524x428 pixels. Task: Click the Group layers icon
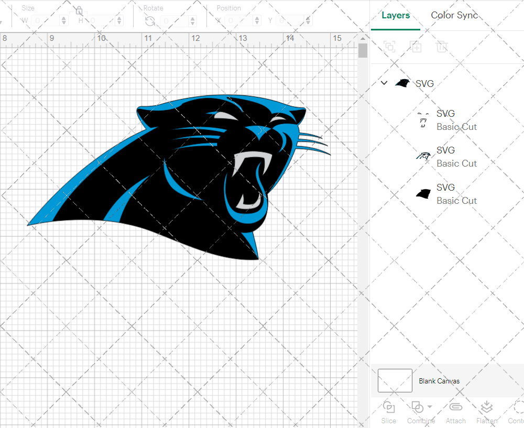click(x=389, y=47)
